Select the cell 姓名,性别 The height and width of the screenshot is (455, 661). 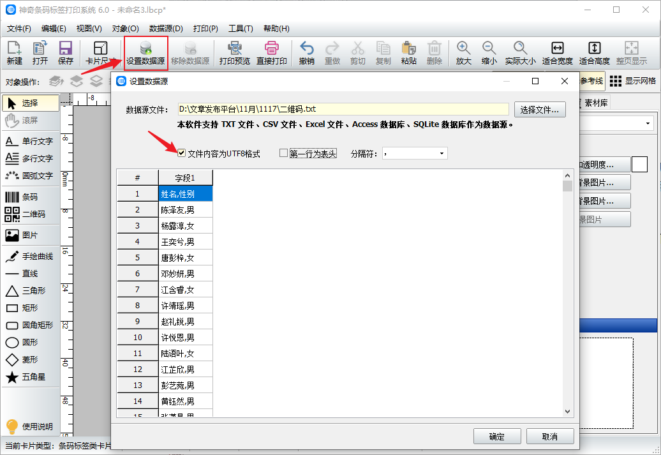pos(186,194)
